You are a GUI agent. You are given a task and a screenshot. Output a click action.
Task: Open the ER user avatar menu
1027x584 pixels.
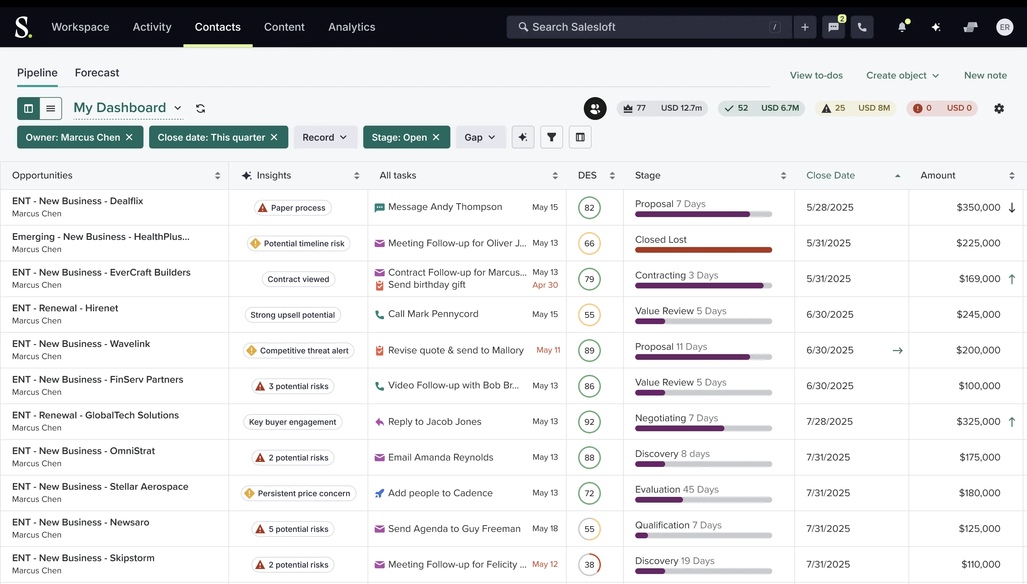(1005, 27)
